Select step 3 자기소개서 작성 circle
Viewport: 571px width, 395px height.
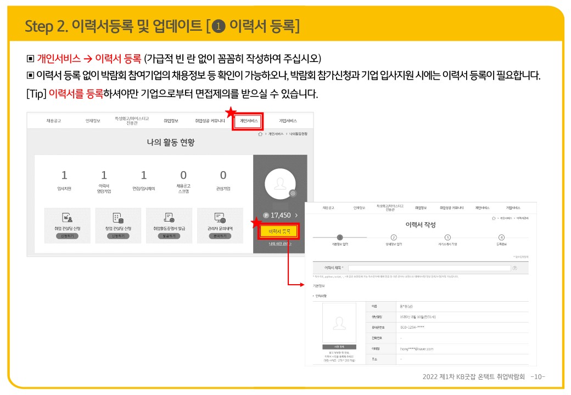[x=447, y=237]
